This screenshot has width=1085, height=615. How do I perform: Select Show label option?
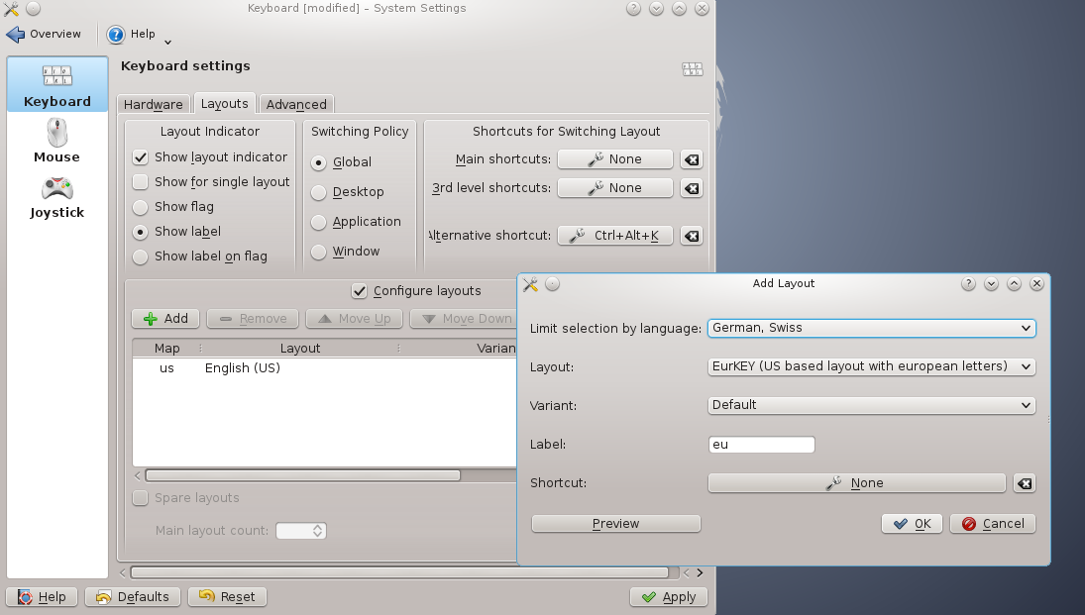141,232
